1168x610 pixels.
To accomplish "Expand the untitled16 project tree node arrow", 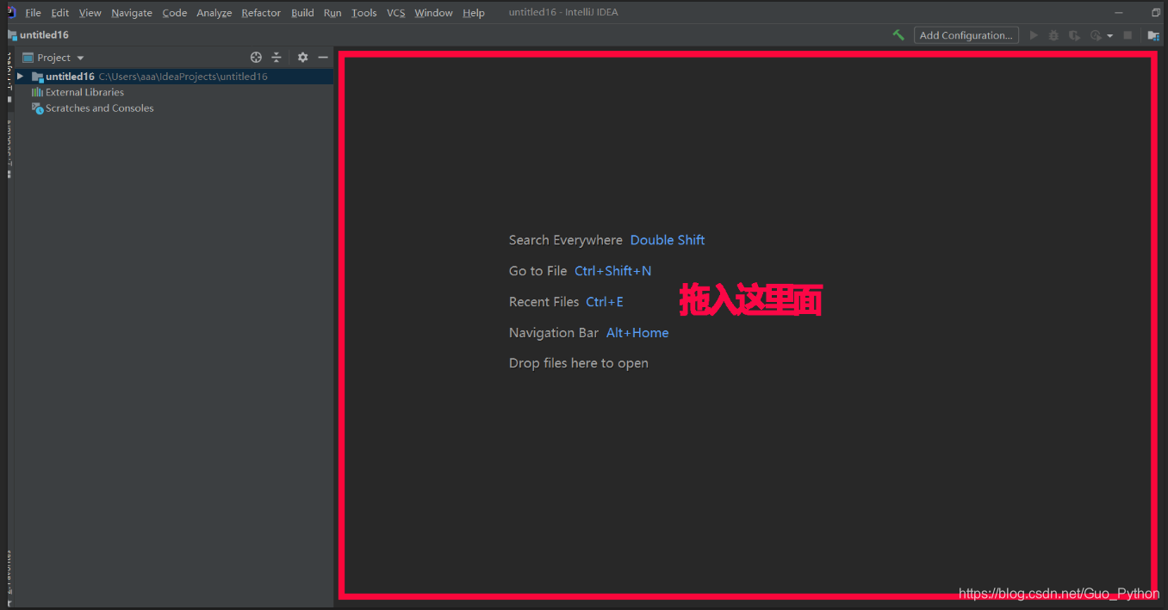I will pyautogui.click(x=20, y=77).
